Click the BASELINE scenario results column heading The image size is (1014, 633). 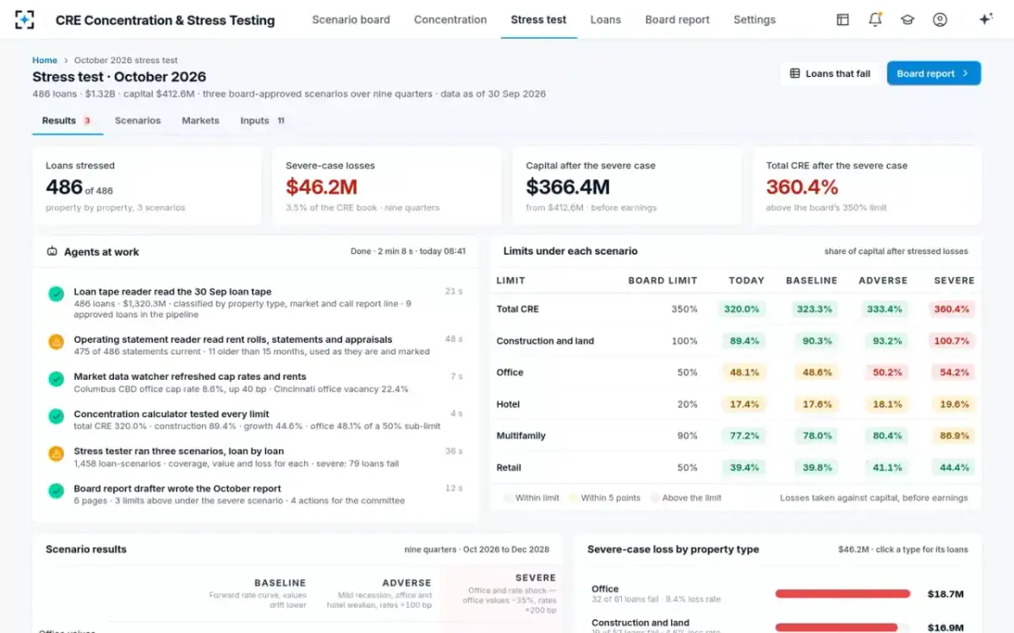click(280, 583)
